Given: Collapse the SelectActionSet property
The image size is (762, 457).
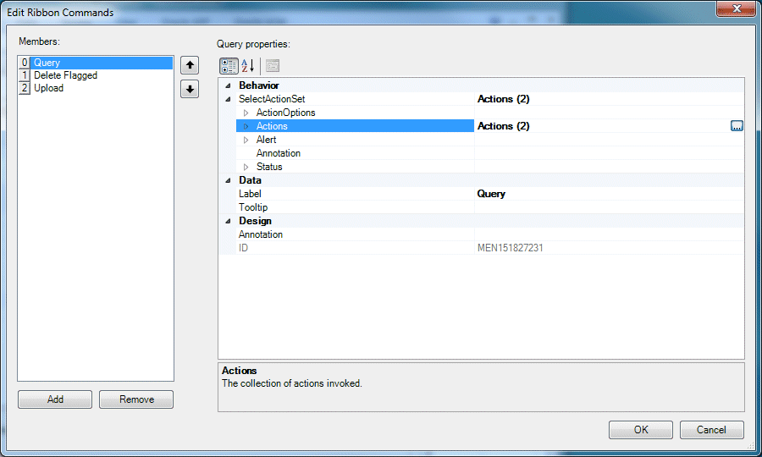Looking at the screenshot, I should [x=228, y=99].
